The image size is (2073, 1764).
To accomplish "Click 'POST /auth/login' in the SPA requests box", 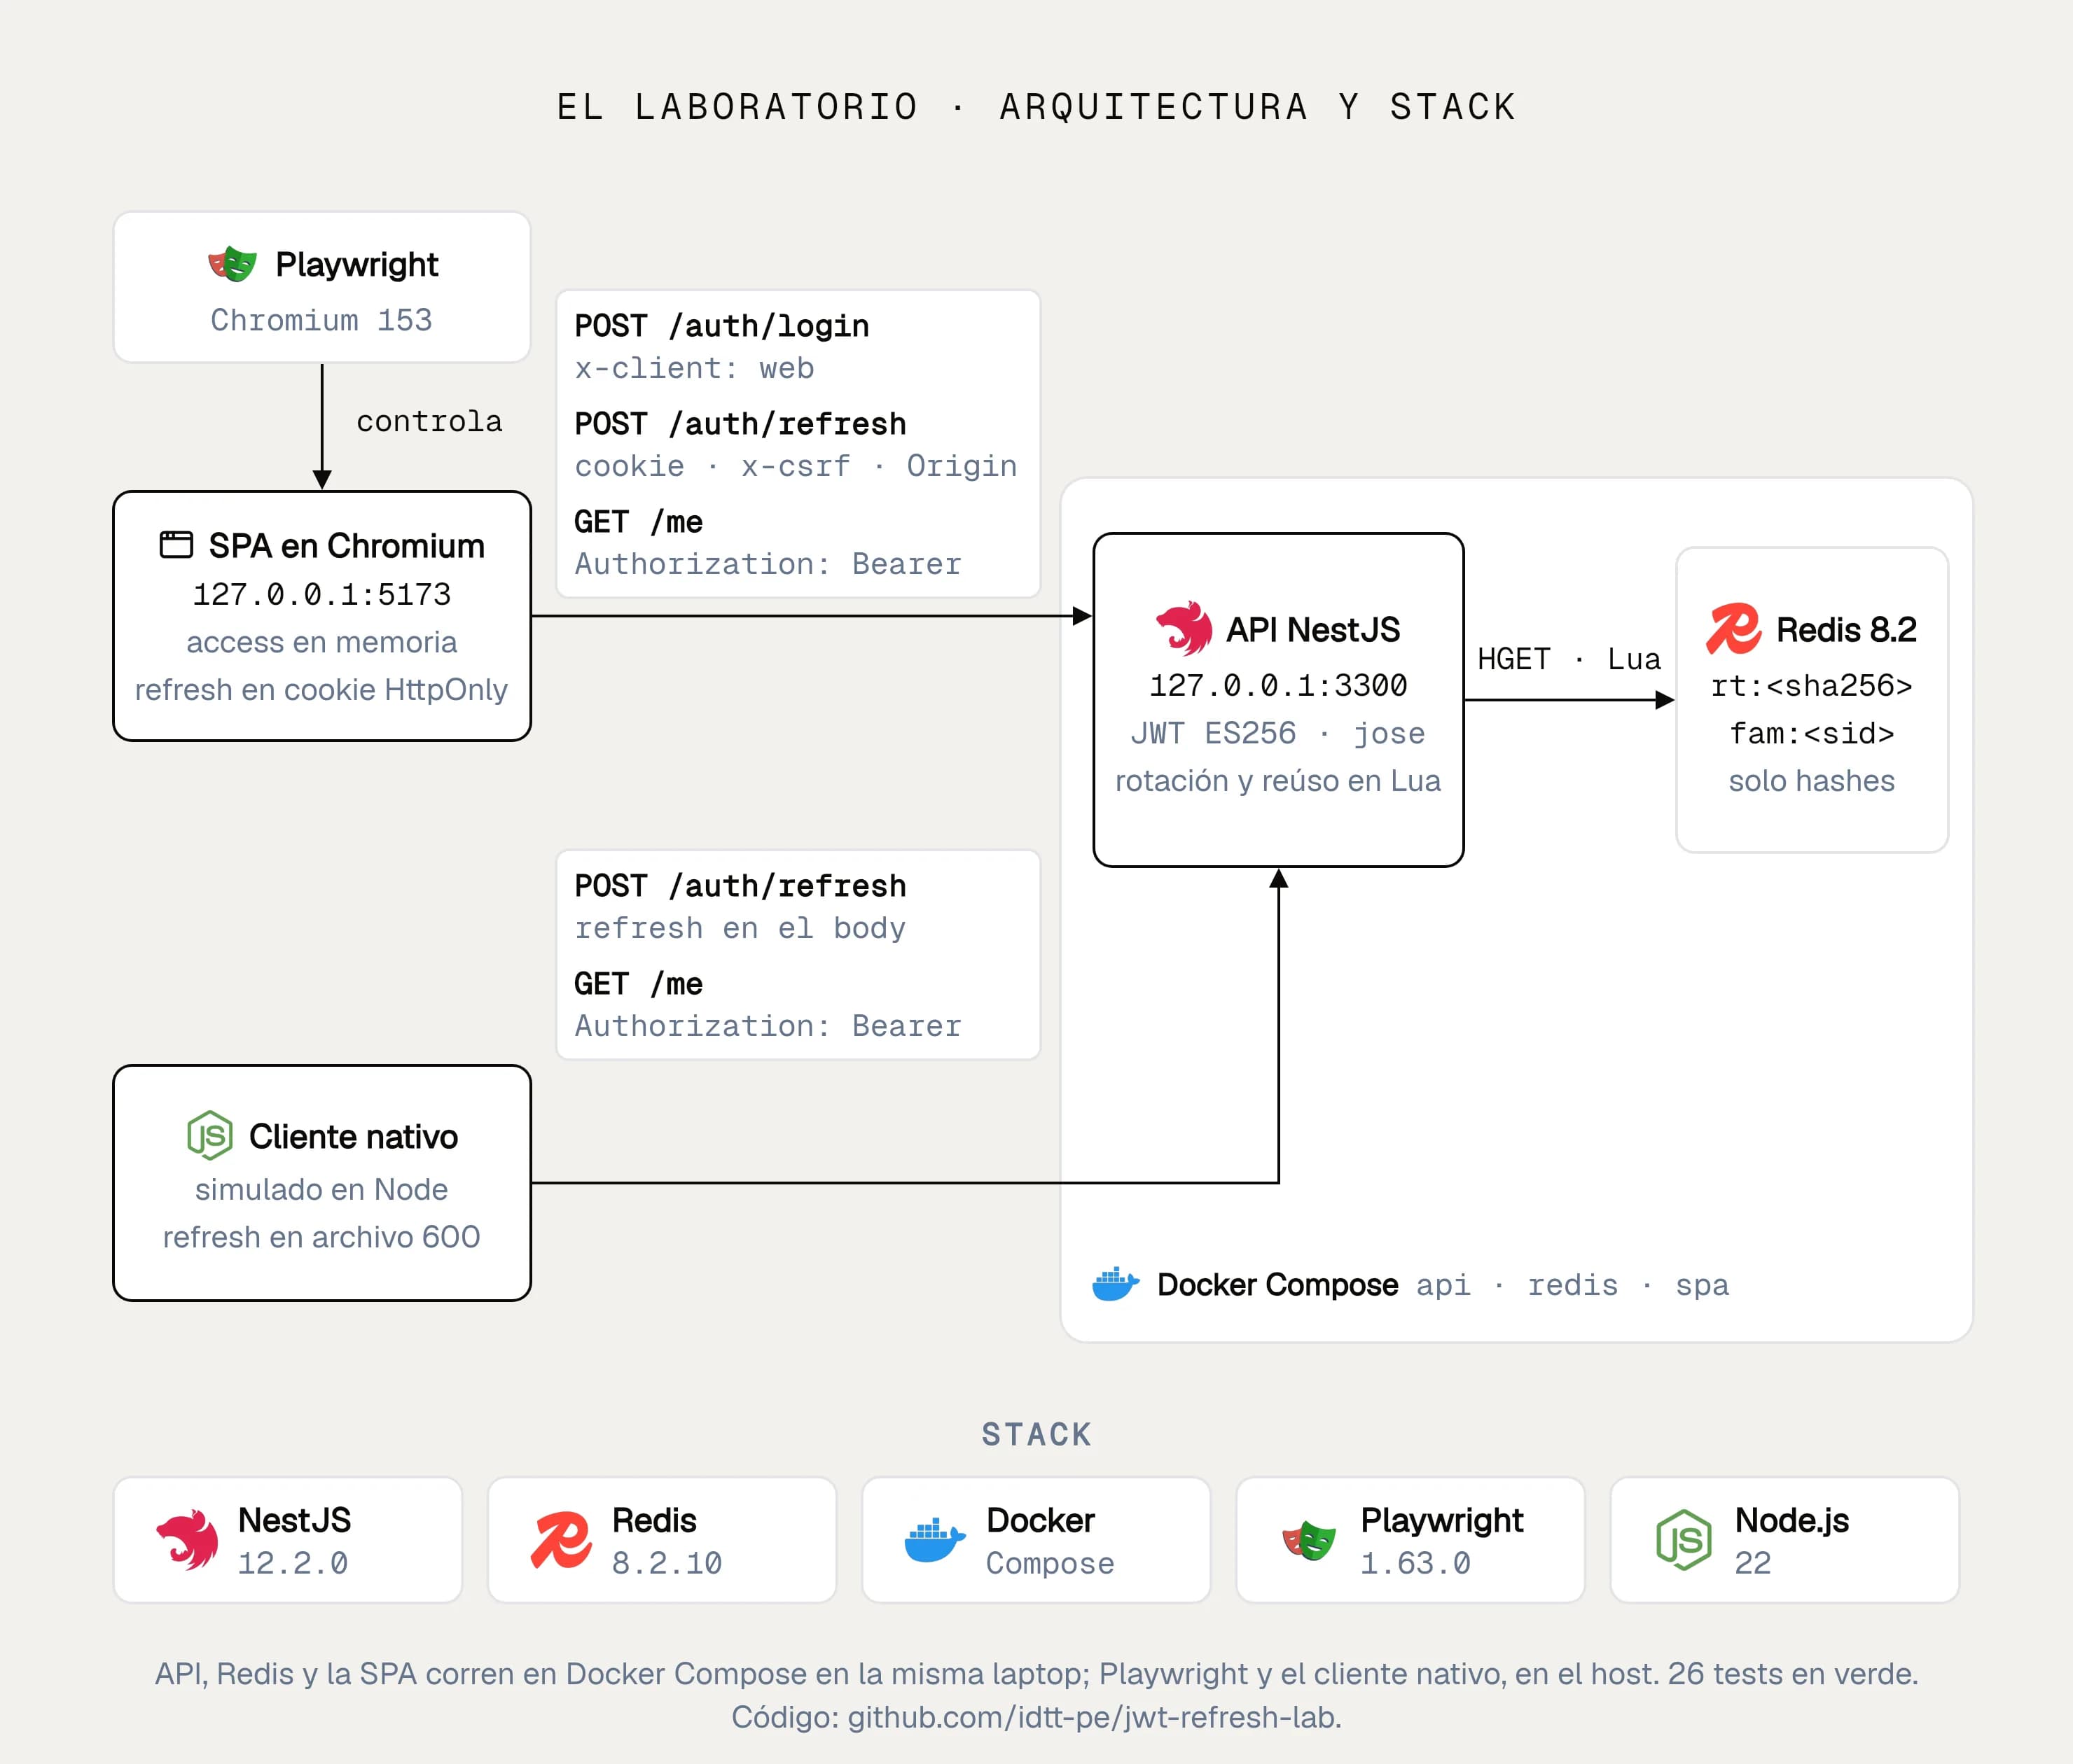I will tap(721, 326).
